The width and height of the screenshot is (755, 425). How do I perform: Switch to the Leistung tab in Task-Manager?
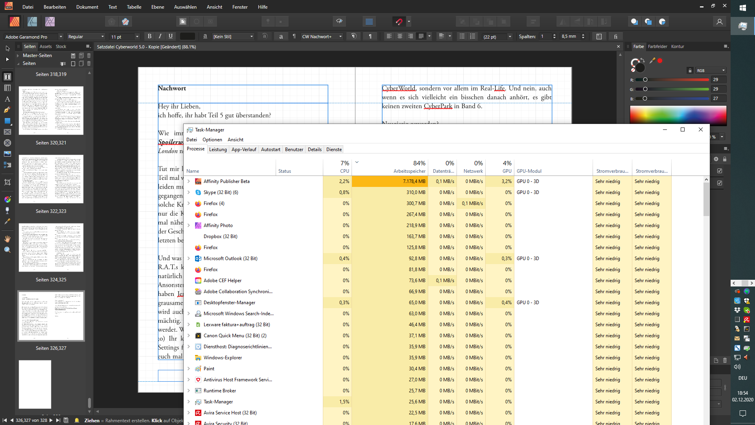(x=218, y=150)
